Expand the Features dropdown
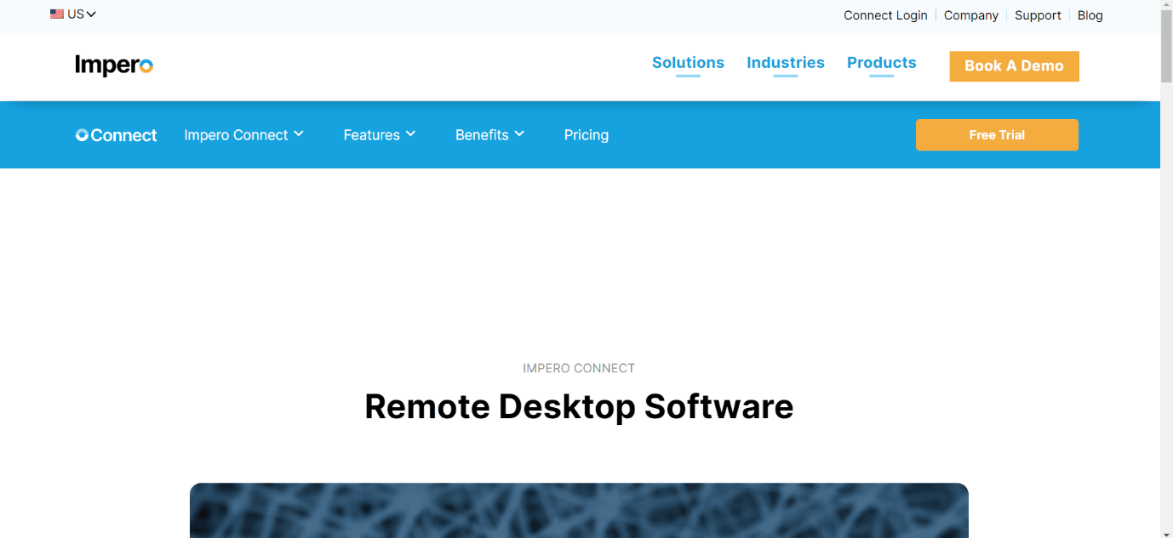1173x538 pixels. pyautogui.click(x=380, y=135)
